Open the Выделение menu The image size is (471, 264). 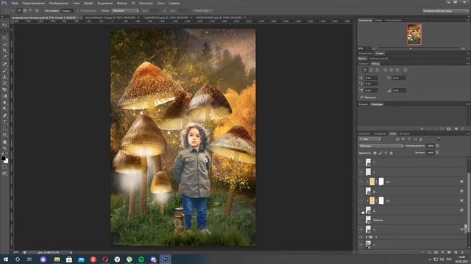105,3
